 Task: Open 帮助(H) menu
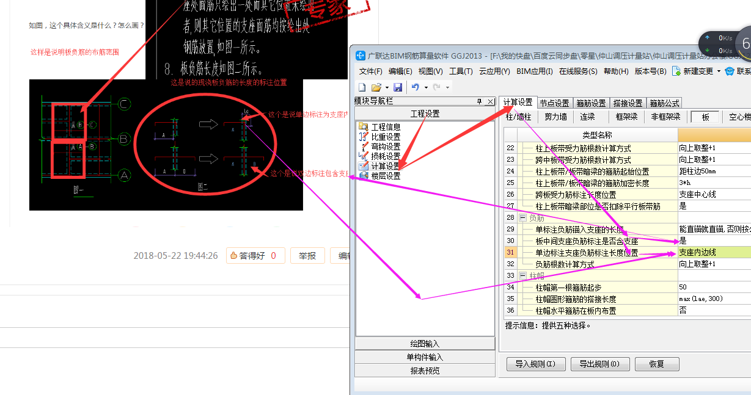[616, 71]
